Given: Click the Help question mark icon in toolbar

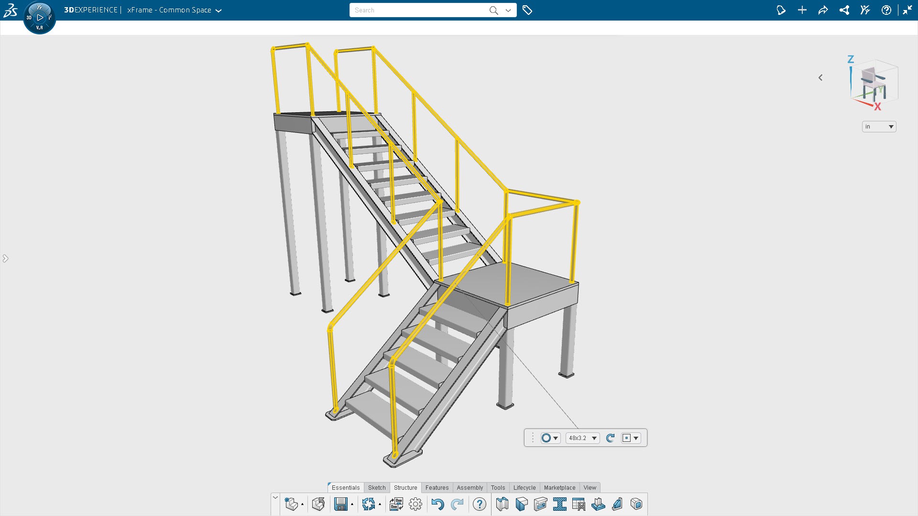Looking at the screenshot, I should [x=479, y=504].
